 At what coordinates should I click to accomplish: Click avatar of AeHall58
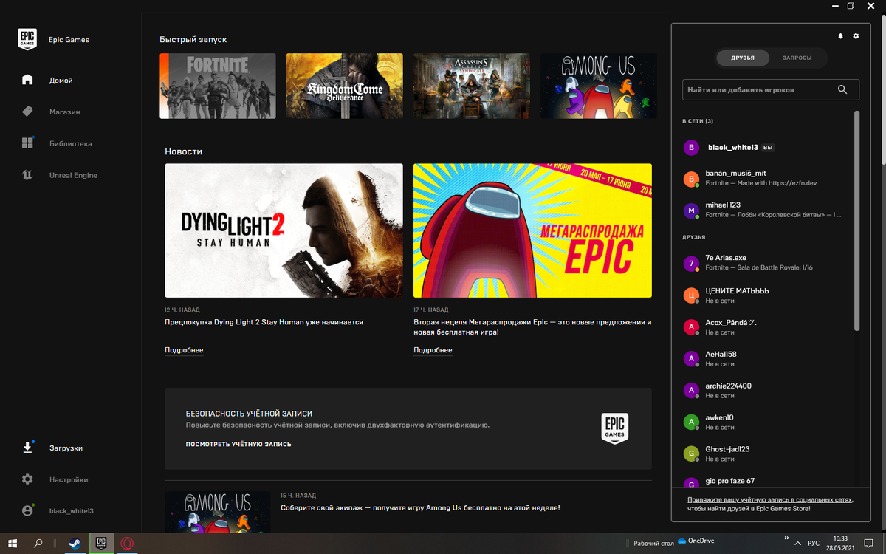click(x=691, y=358)
